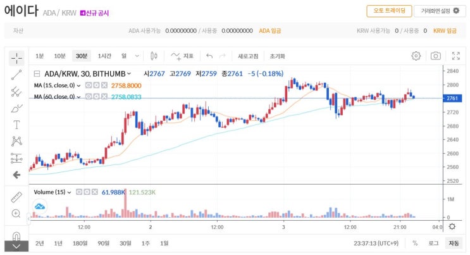Expand the MA (15, close, 0) dropdown
Screen dimensions: 470x255
(78, 85)
